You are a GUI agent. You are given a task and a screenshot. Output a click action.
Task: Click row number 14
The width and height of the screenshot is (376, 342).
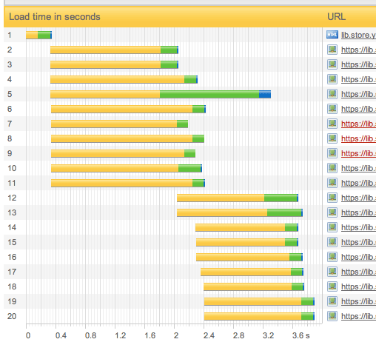pos(12,227)
